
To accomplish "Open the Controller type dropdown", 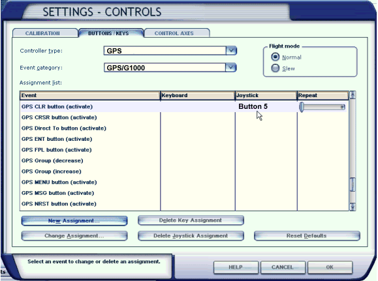I will click(231, 51).
